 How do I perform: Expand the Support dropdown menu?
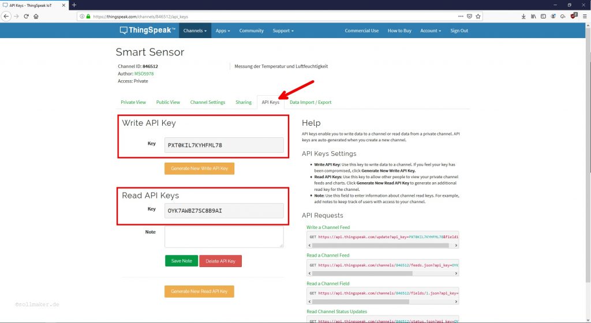point(283,31)
